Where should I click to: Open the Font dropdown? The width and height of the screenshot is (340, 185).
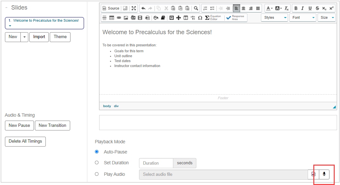[x=303, y=18]
